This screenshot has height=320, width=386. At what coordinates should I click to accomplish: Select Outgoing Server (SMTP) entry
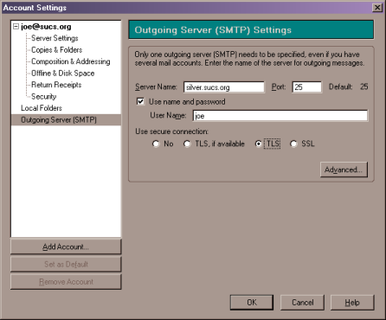pyautogui.click(x=66, y=119)
